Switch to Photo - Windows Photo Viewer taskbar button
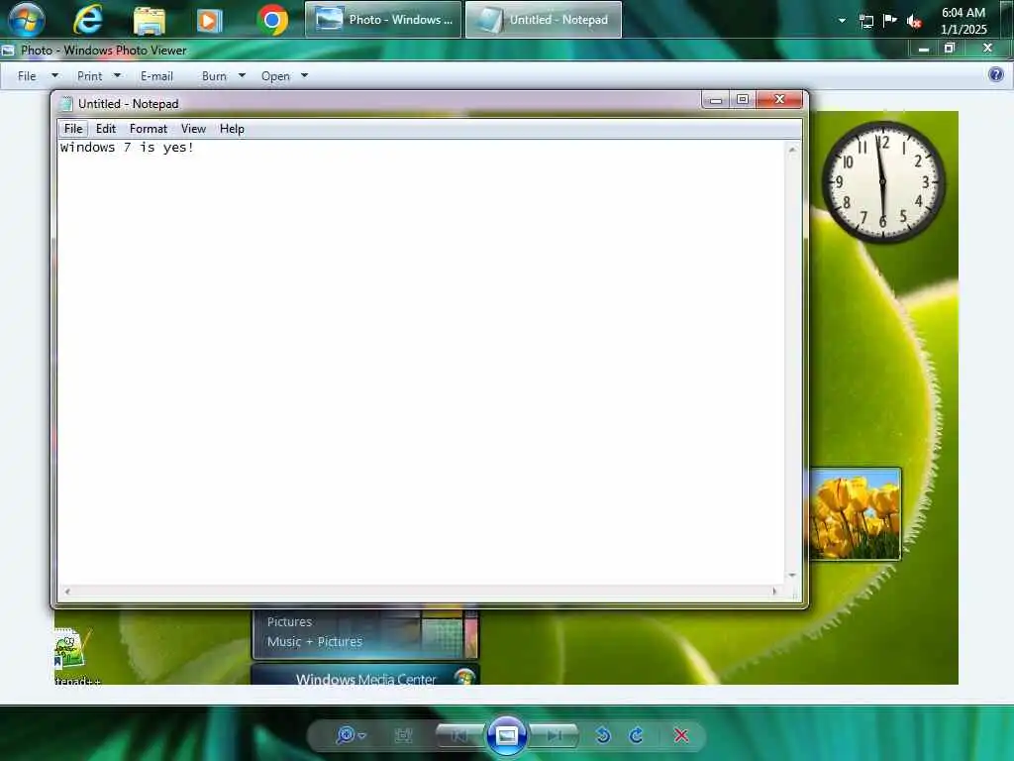Screen dimensions: 1014x761 (x=383, y=20)
